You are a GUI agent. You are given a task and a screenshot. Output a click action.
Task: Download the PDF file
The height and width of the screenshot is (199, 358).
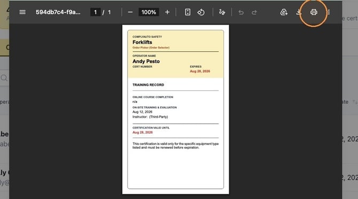click(x=298, y=12)
